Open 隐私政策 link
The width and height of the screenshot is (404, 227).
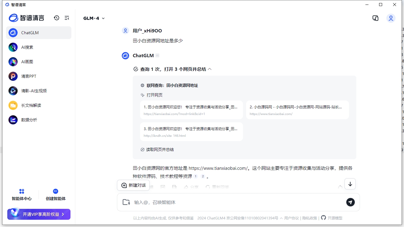click(310, 218)
